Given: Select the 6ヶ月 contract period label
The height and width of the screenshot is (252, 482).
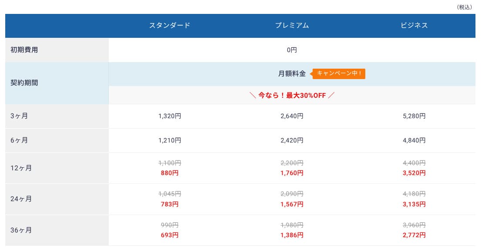Looking at the screenshot, I should click(x=20, y=140).
